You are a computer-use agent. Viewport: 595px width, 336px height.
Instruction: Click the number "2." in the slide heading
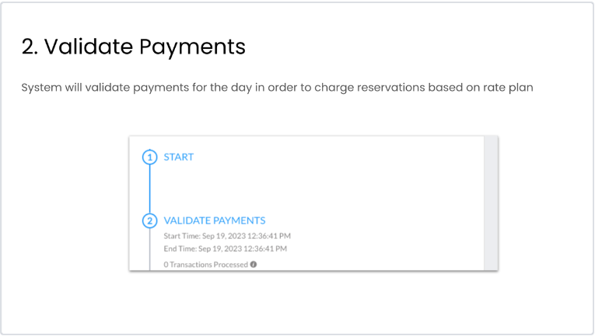(30, 47)
